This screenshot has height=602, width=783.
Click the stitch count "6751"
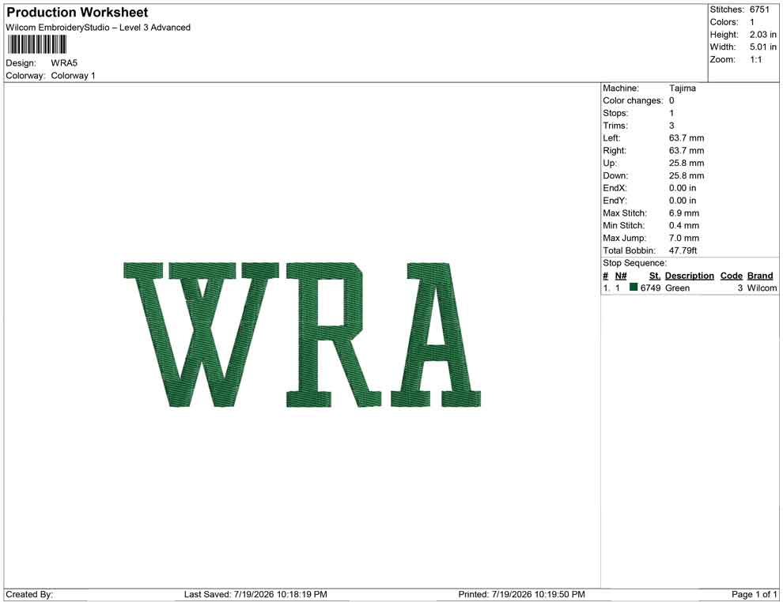tap(759, 9)
